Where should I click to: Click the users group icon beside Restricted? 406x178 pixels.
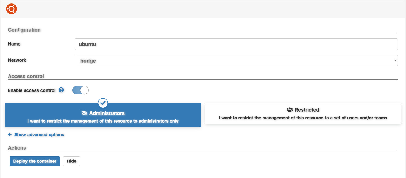pos(290,110)
